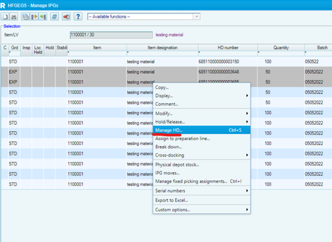The height and width of the screenshot is (242, 332).
Task: Click the refresh toolbar icon
Action: tap(55, 17)
